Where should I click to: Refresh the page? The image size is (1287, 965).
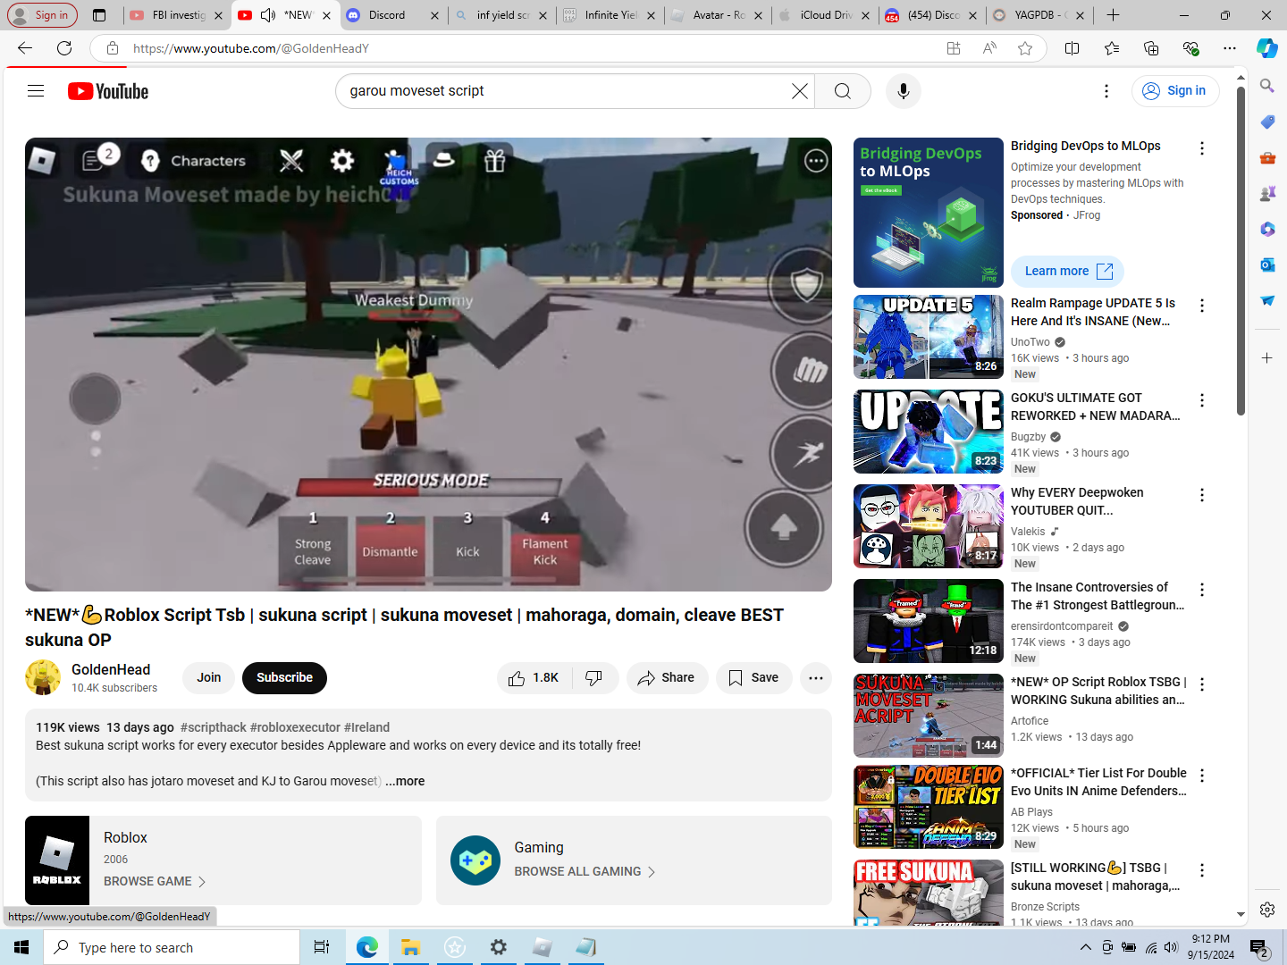coord(64,48)
